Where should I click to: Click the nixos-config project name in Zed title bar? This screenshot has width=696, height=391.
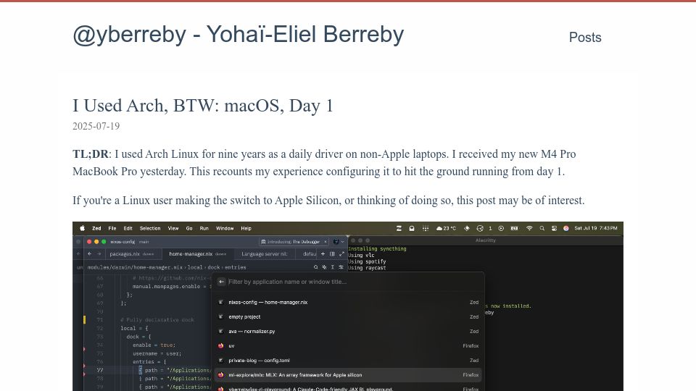coord(123,242)
